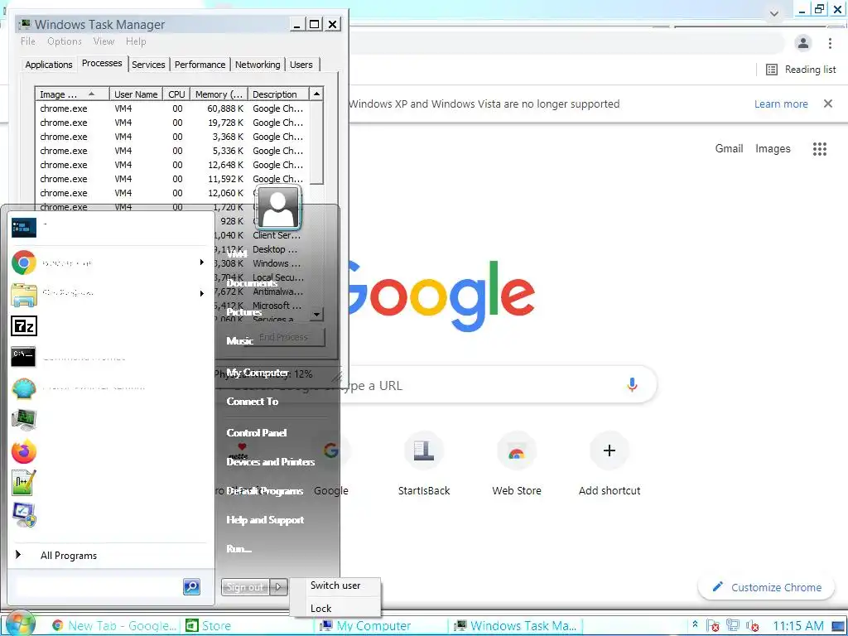Switch to the Networking tab
The width and height of the screenshot is (848, 636).
point(258,65)
